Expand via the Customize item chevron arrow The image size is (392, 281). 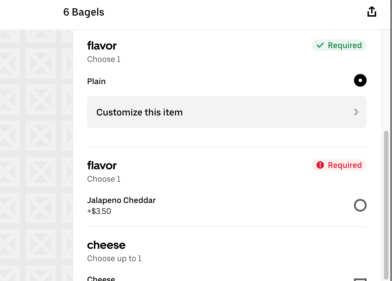(x=356, y=112)
